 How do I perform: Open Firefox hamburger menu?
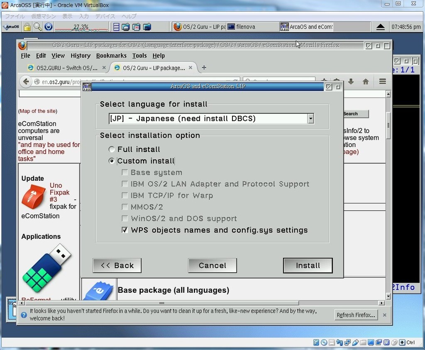pos(382,81)
